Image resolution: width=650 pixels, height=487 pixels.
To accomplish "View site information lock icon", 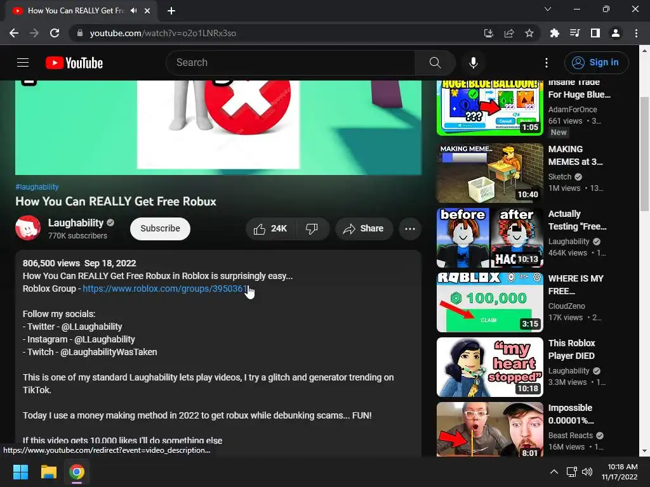I will [80, 33].
